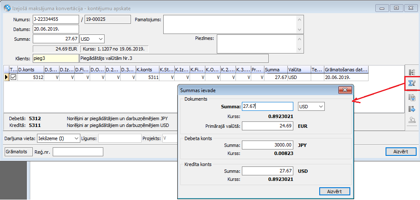Click Dokuments Summa field in the dialog
This screenshot has width=420, height=200.
coord(267,107)
